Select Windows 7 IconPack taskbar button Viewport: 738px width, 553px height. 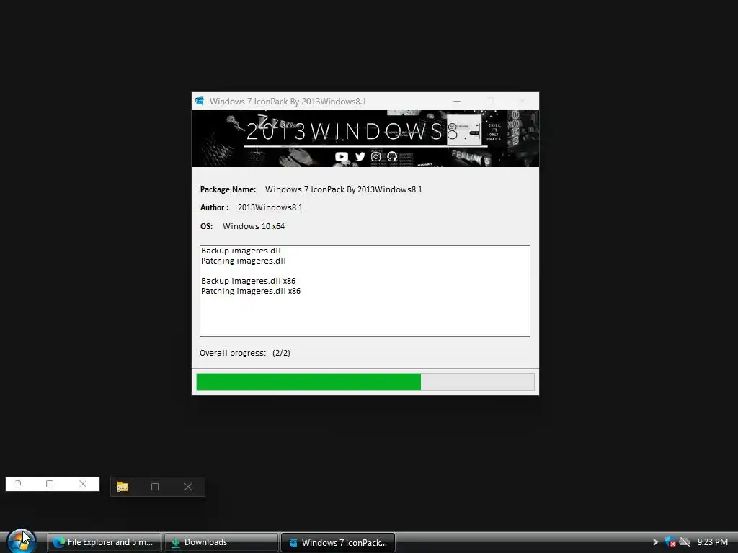(338, 542)
